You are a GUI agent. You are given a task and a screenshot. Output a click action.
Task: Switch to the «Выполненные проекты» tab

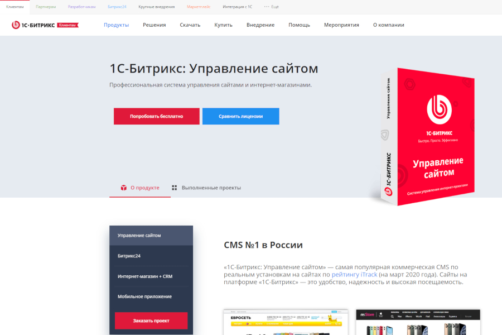(210, 187)
